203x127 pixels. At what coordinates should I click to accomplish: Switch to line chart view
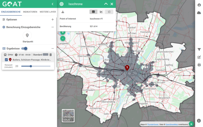click(101, 12)
